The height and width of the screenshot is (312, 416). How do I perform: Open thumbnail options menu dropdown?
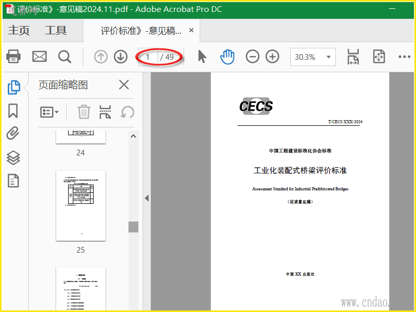pyautogui.click(x=49, y=112)
